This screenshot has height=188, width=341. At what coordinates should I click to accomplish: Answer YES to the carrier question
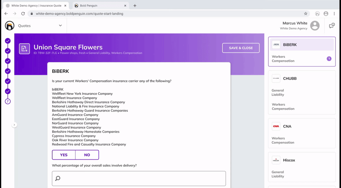coord(64,155)
